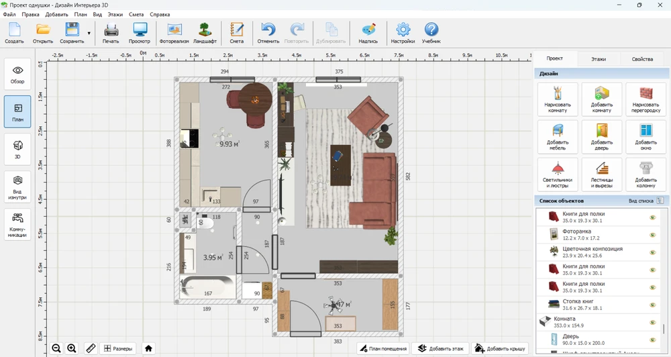Image resolution: width=671 pixels, height=357 pixels.
Task: Toggle visibility of Фоторамка object
Action: pos(652,235)
